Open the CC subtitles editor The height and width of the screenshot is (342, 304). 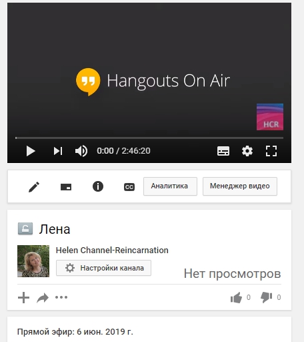tap(129, 187)
